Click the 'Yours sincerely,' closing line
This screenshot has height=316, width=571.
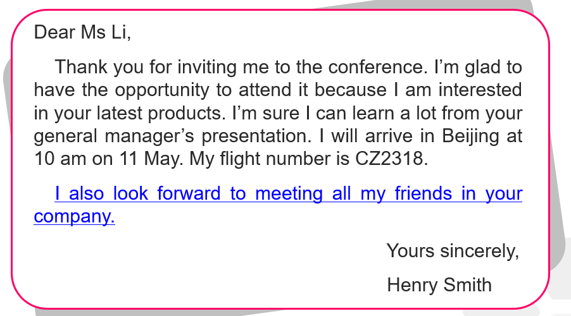[x=453, y=251]
